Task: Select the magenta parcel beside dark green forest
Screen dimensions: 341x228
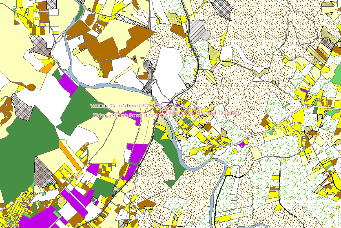Action: [68, 84]
